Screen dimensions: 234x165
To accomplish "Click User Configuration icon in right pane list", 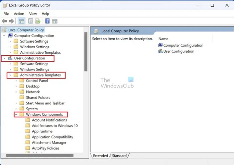I will (160, 51).
